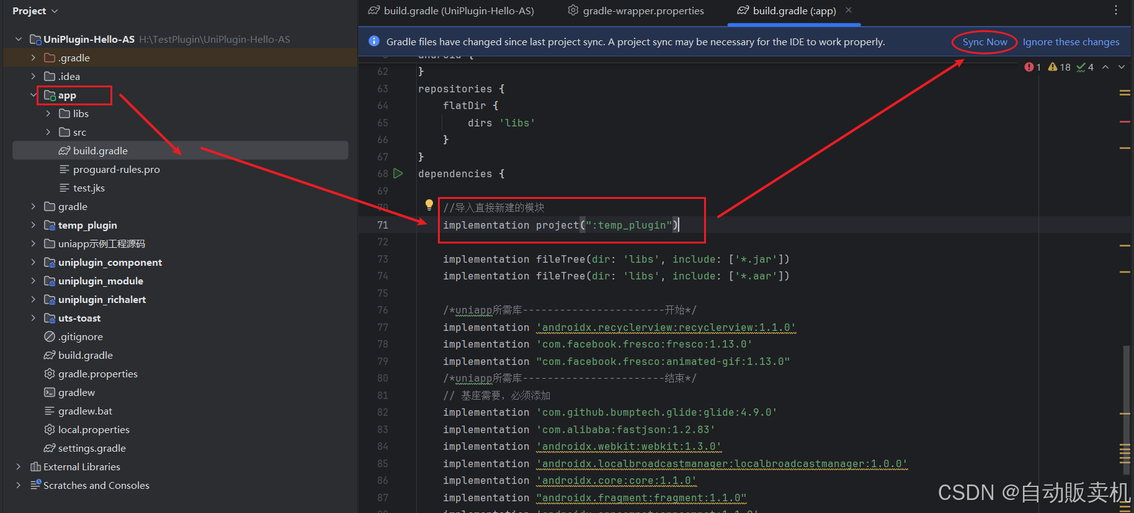
Task: Expand External Libraries node
Action: pyautogui.click(x=19, y=467)
